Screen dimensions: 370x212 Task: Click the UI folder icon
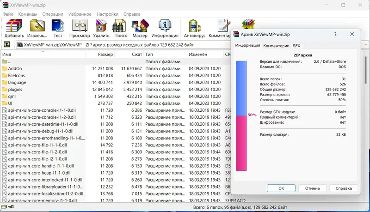(x=5, y=103)
